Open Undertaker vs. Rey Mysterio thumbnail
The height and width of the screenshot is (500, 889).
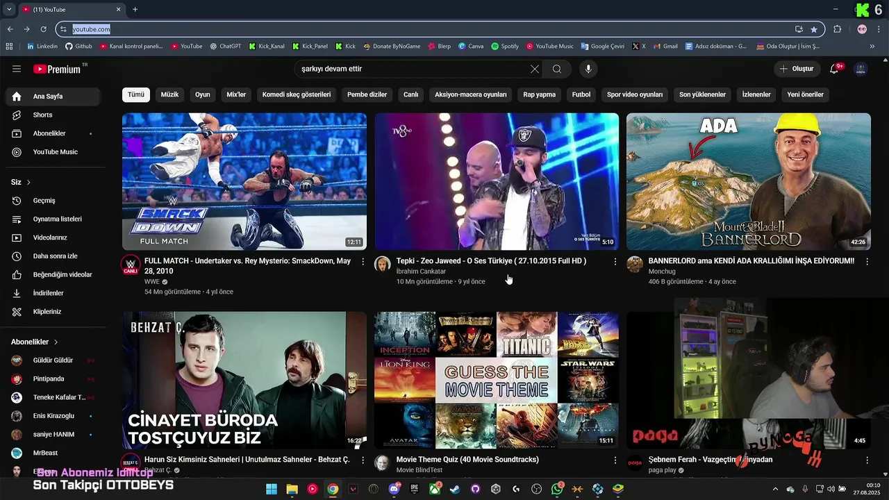pyautogui.click(x=244, y=181)
